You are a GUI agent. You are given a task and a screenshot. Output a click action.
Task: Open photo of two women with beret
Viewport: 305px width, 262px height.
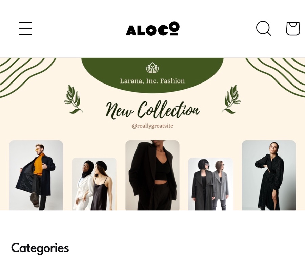(x=94, y=184)
